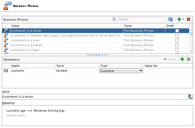Toggle Draft checkbox for '{customer} is single'
The width and height of the screenshot is (195, 128).
(x=177, y=50)
